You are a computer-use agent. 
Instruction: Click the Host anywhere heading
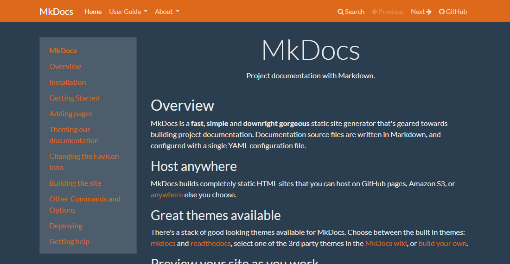click(193, 167)
